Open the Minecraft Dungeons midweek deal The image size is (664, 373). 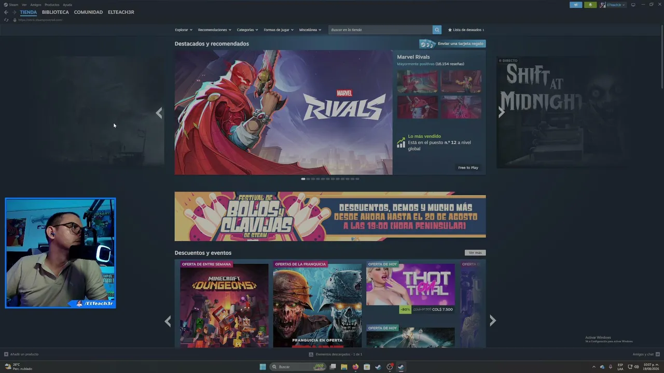[225, 304]
